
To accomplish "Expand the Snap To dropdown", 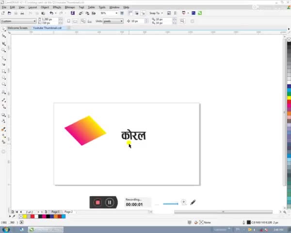I will click(162, 13).
